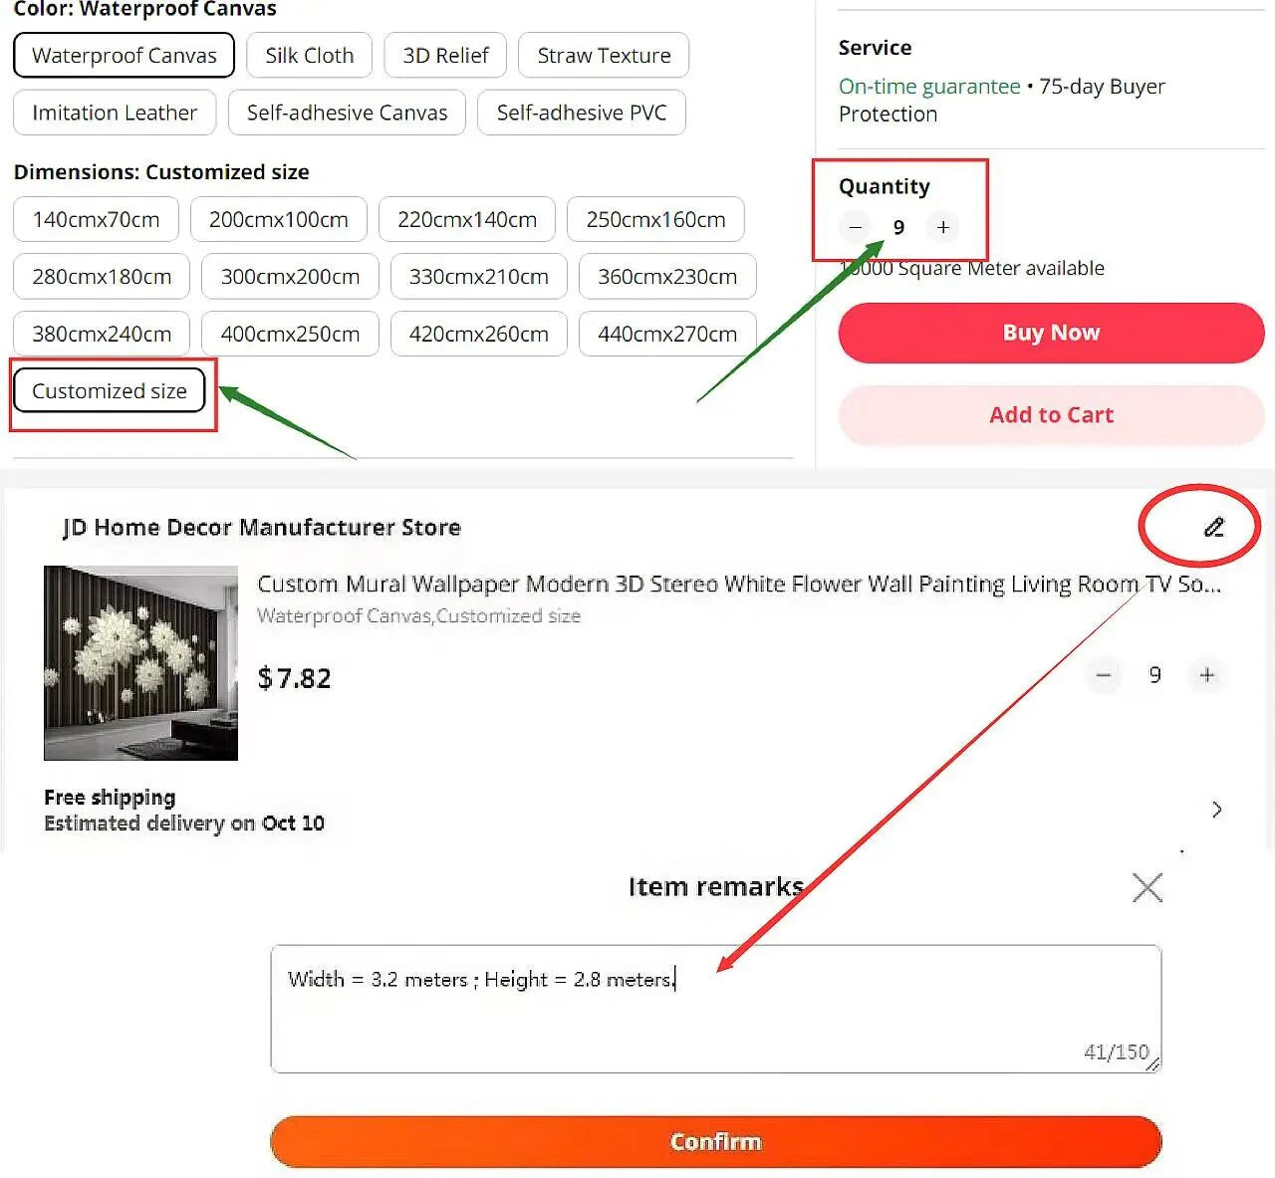Increase quantity with top plus button

(x=942, y=227)
